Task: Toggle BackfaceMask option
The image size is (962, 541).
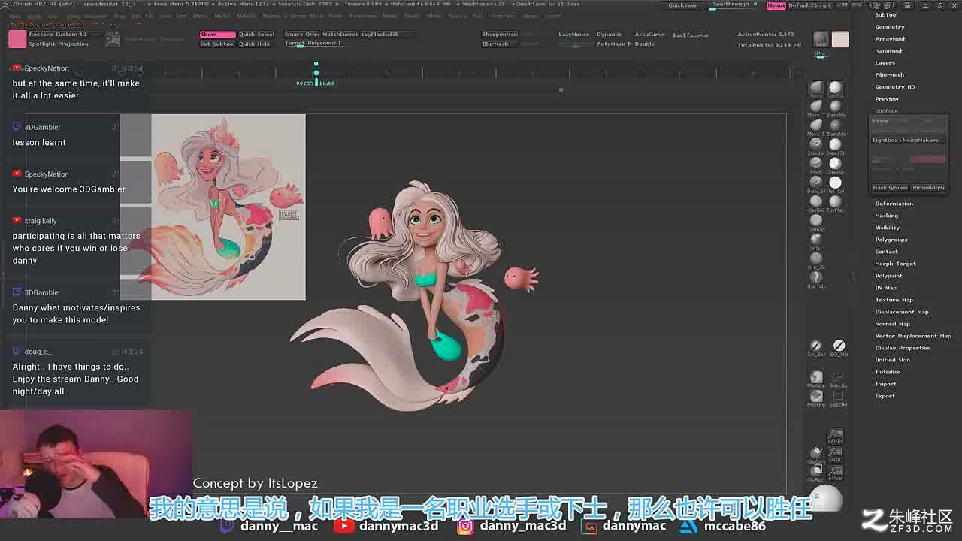Action: [690, 35]
